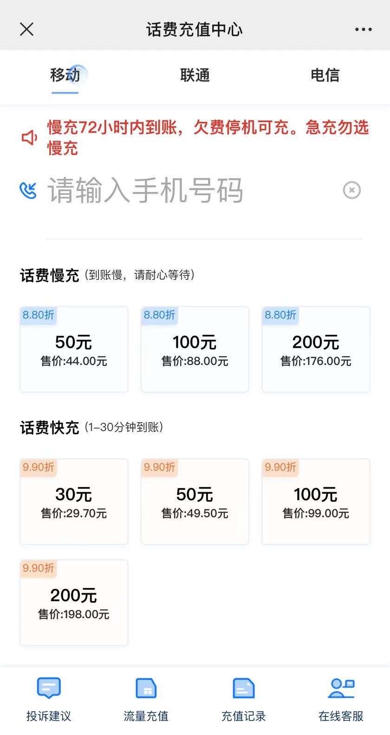The image size is (390, 735).
Task: Pick slow recharge 200元 for 176.00元
Action: point(316,349)
